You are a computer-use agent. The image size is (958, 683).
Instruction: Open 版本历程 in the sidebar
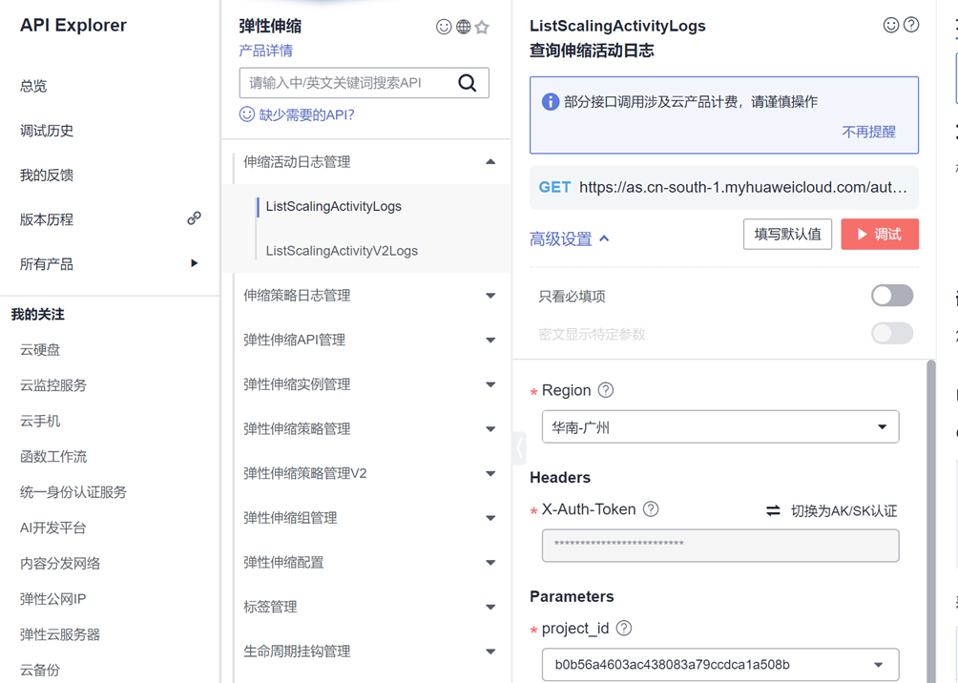point(47,219)
